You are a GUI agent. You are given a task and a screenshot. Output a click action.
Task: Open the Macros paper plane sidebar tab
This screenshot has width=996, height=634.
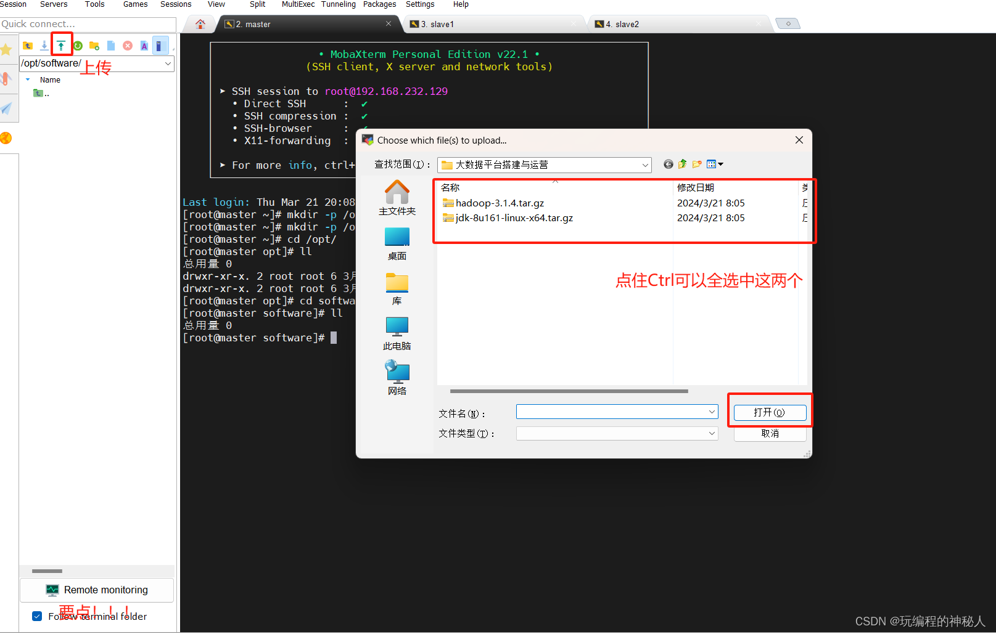point(7,108)
